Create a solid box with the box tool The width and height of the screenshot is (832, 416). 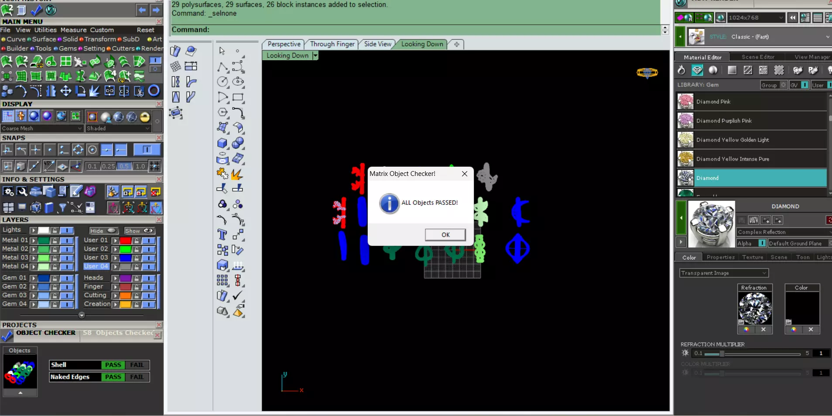point(223,143)
